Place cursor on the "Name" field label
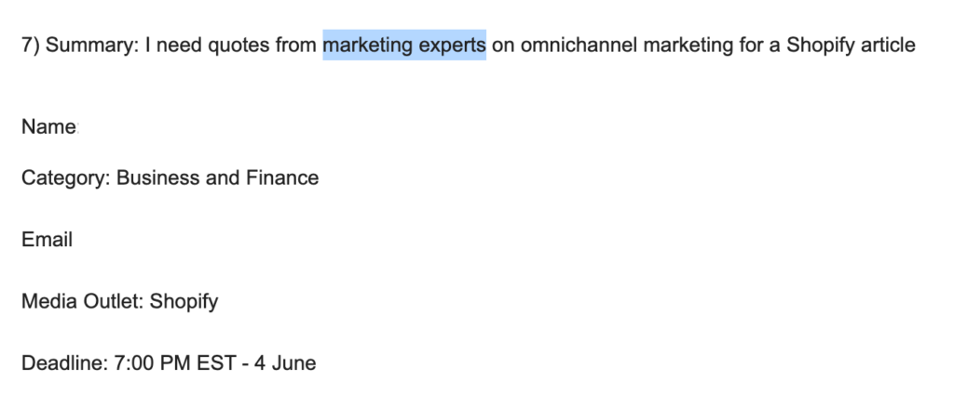954x408 pixels. pyautogui.click(x=48, y=127)
